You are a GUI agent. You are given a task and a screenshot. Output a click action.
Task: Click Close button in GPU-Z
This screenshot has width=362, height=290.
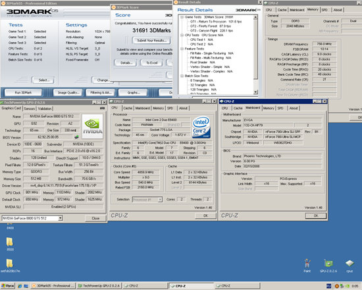pos(95,218)
